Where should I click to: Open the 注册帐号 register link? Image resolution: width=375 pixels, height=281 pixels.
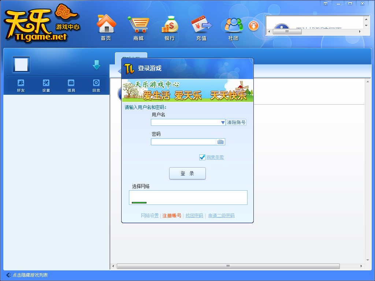(172, 216)
